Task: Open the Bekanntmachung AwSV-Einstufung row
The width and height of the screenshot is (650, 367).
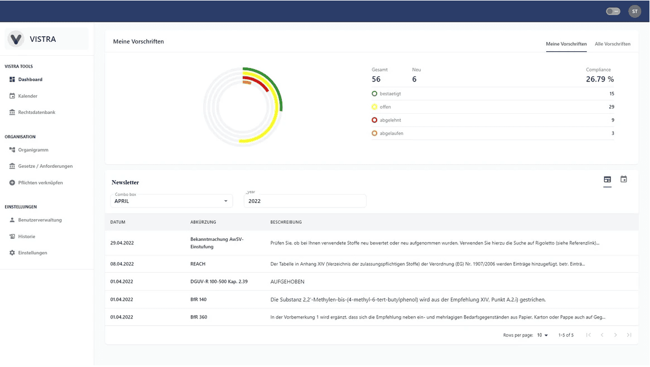Action: point(372,243)
